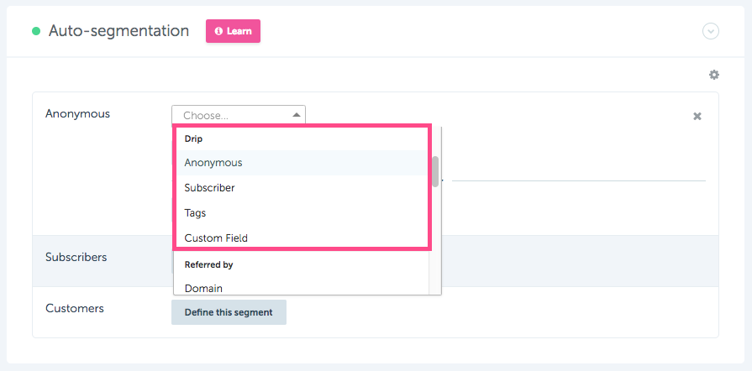Screen dimensions: 752x371
Task: Collapse the Auto-segmentation panel with circled chevron
Action: click(x=711, y=31)
